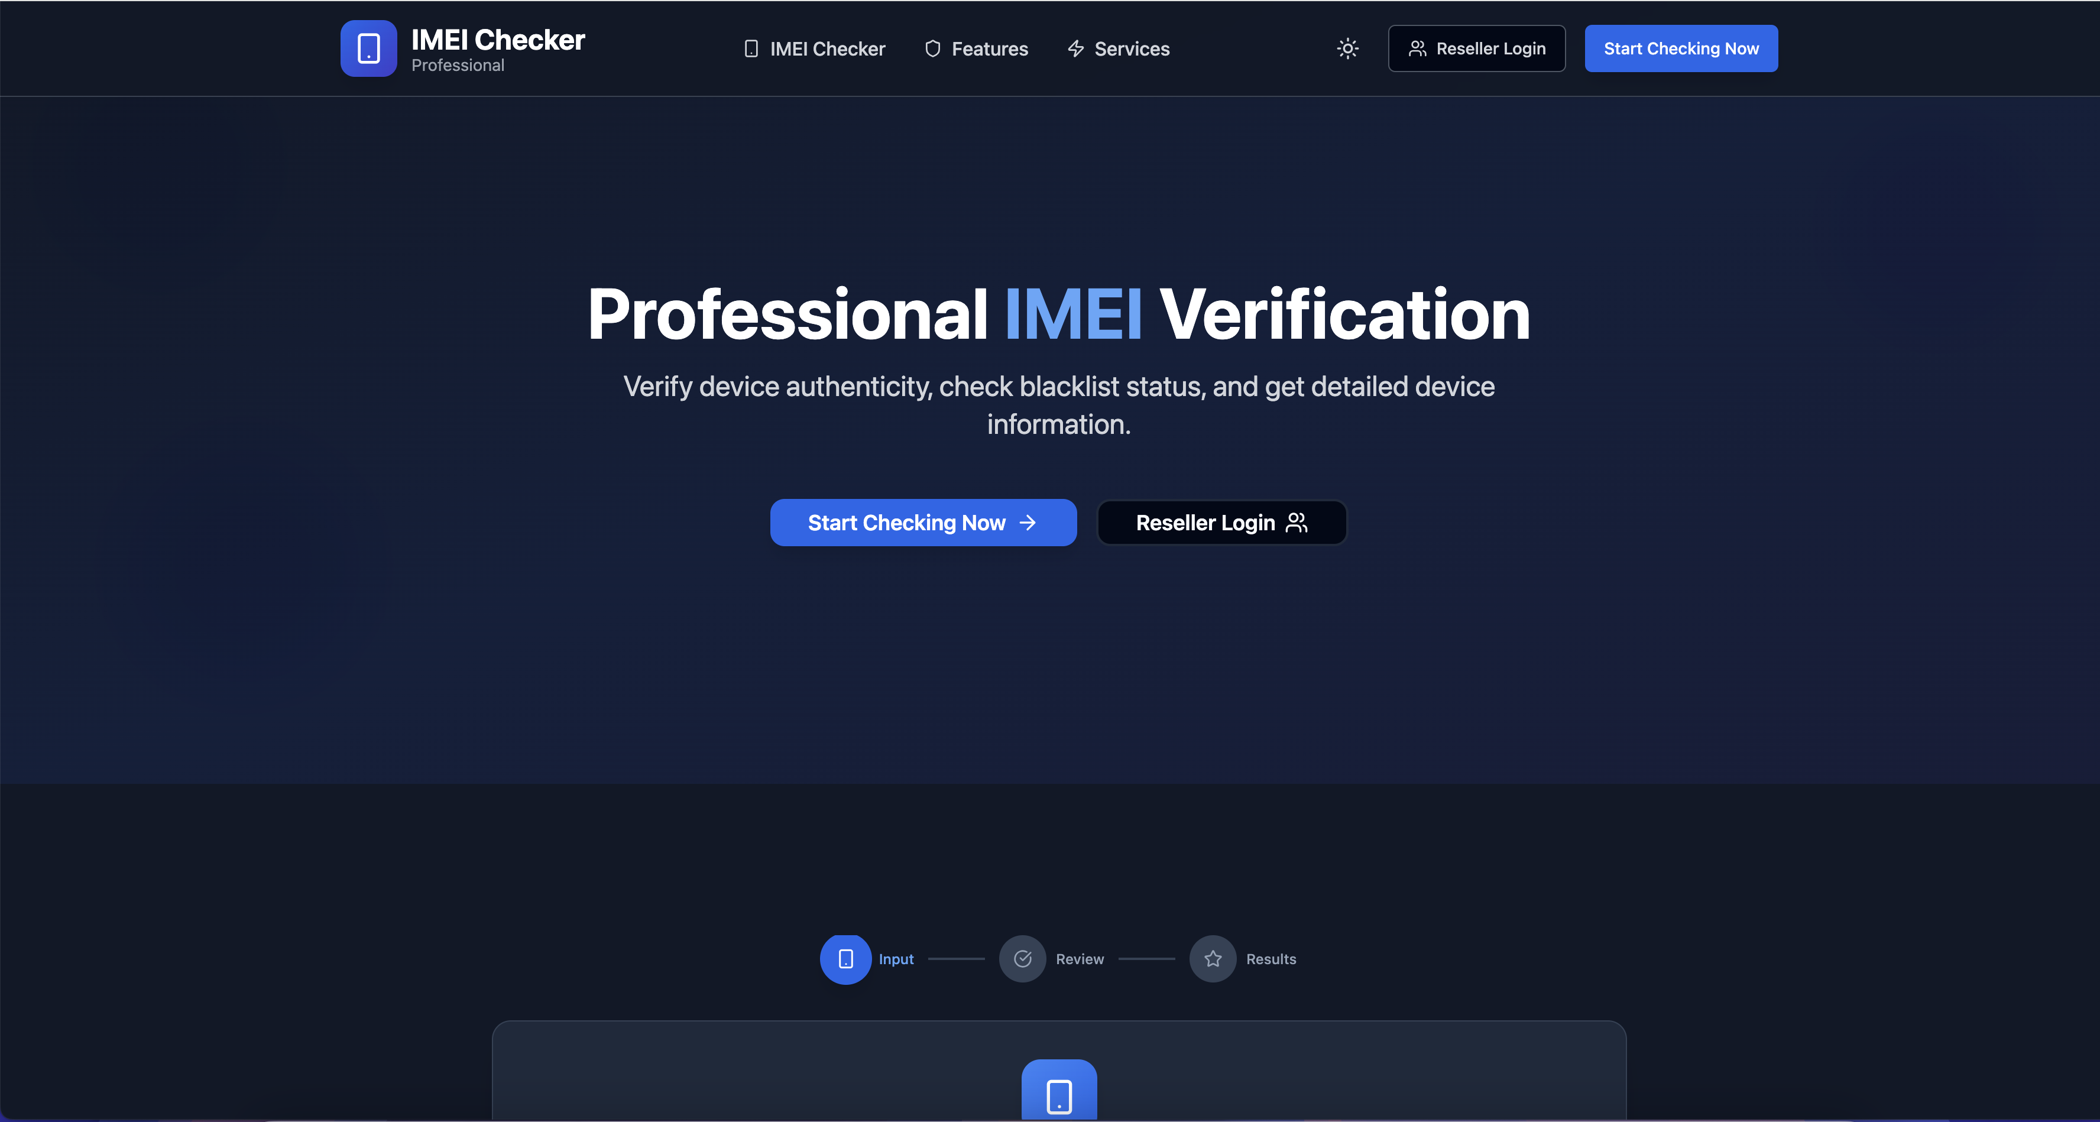The height and width of the screenshot is (1122, 2100).
Task: Click the lightning bolt icon beside Services
Action: (1075, 49)
